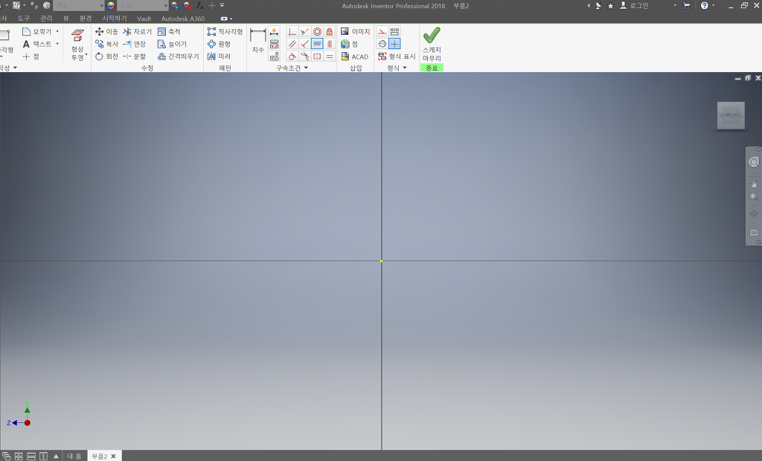Select the 텍스트 (Text) tool
The height and width of the screenshot is (461, 762).
(37, 44)
